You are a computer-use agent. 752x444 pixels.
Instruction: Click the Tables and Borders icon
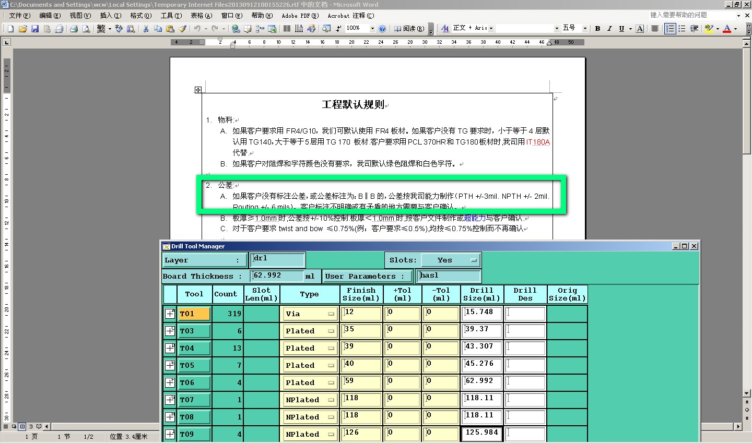pos(248,29)
